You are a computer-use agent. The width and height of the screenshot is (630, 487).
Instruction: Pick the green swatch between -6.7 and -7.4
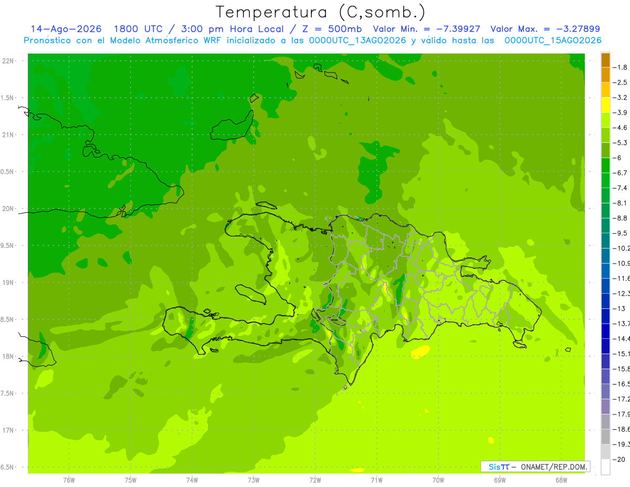coord(605,181)
